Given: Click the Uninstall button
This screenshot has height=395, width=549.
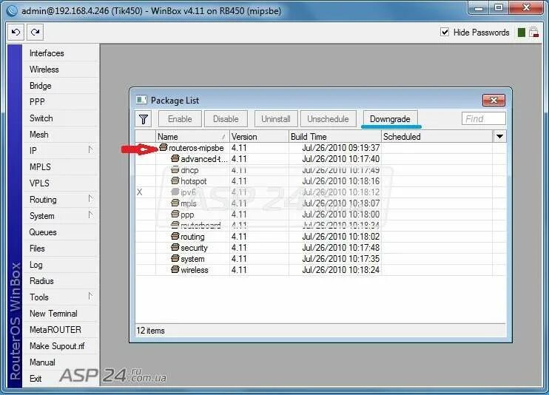Looking at the screenshot, I should (x=276, y=119).
